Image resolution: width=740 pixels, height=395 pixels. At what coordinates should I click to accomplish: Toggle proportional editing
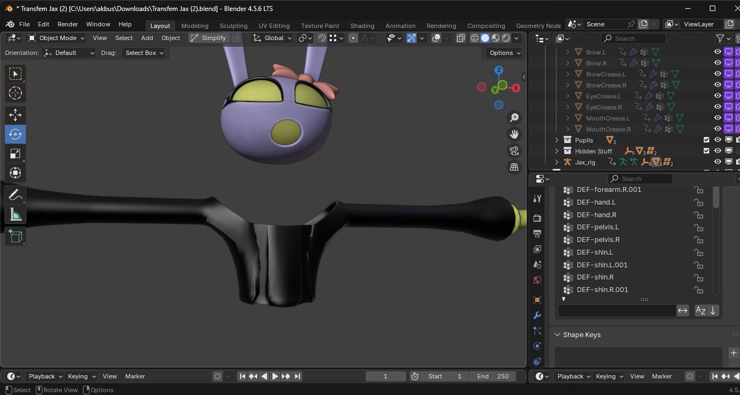point(353,38)
